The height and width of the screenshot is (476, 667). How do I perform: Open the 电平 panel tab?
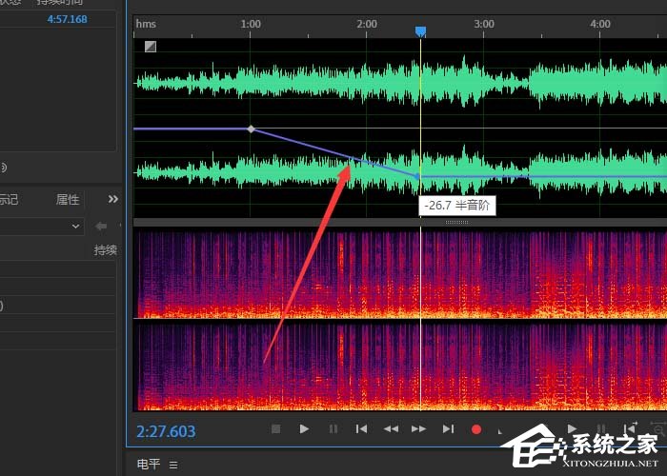click(149, 464)
